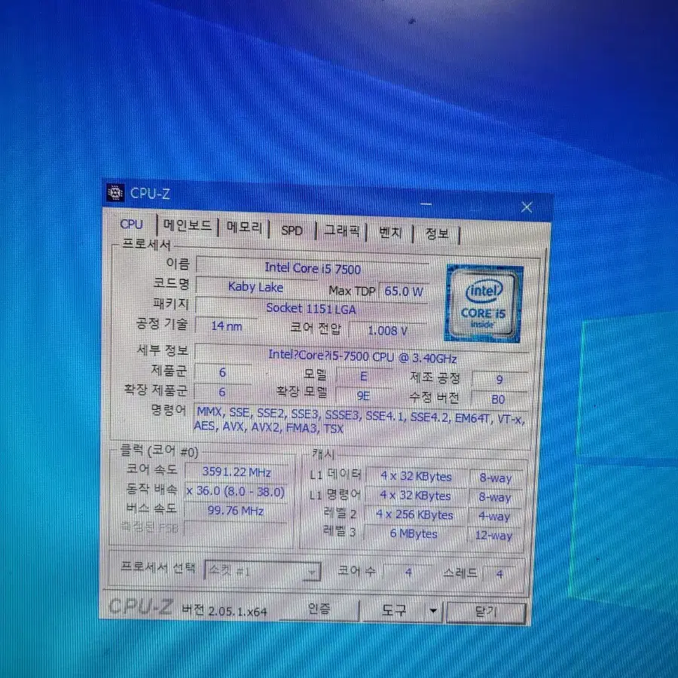
Task: Click the 12-way associativity value
Action: pos(493,536)
